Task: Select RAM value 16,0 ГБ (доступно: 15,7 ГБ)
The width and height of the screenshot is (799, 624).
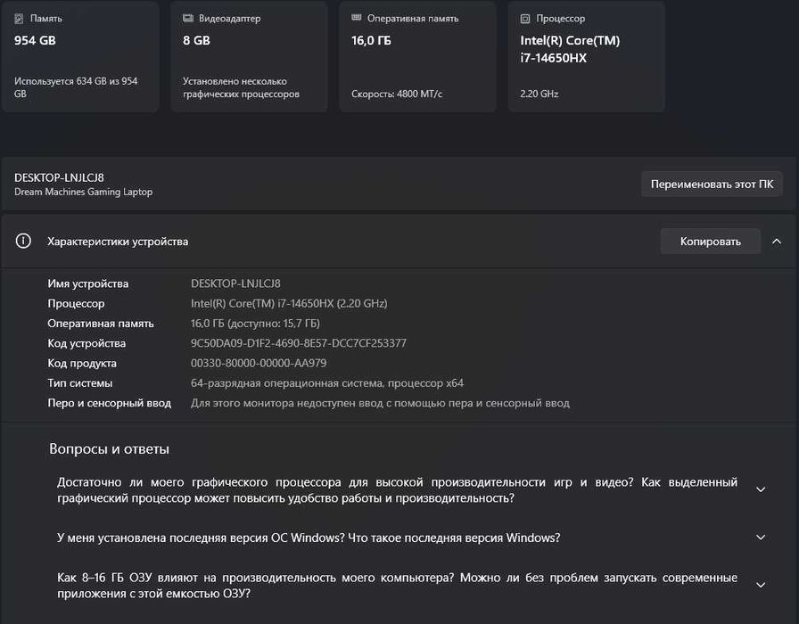Action: point(255,324)
